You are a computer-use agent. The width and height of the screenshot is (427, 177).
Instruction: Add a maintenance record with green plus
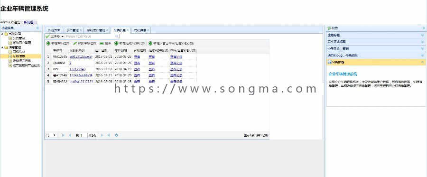click(x=130, y=43)
